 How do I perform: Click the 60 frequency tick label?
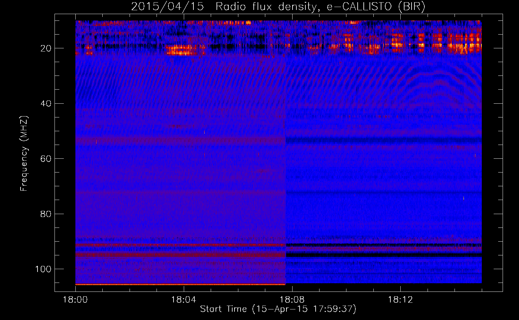click(46, 159)
